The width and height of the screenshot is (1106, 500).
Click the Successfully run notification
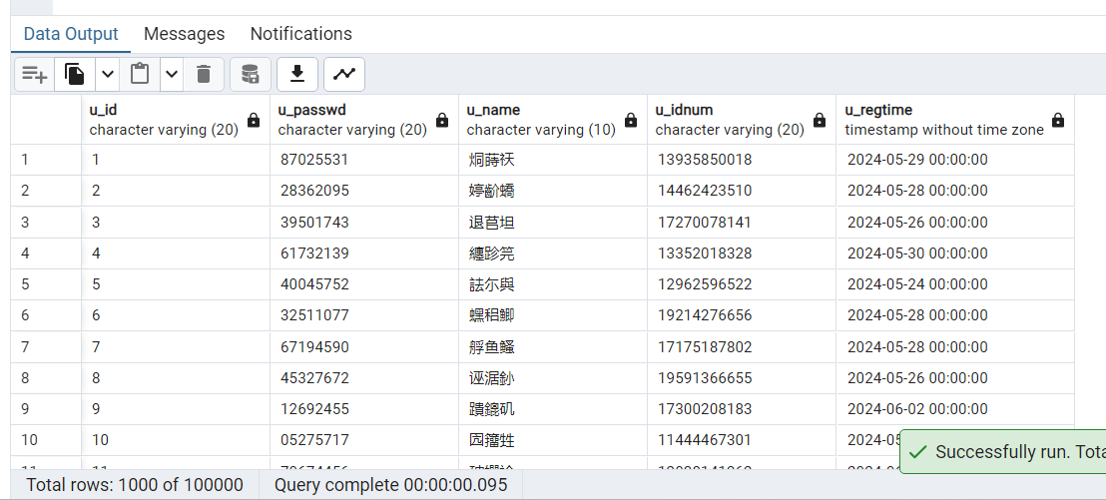(x=1008, y=452)
